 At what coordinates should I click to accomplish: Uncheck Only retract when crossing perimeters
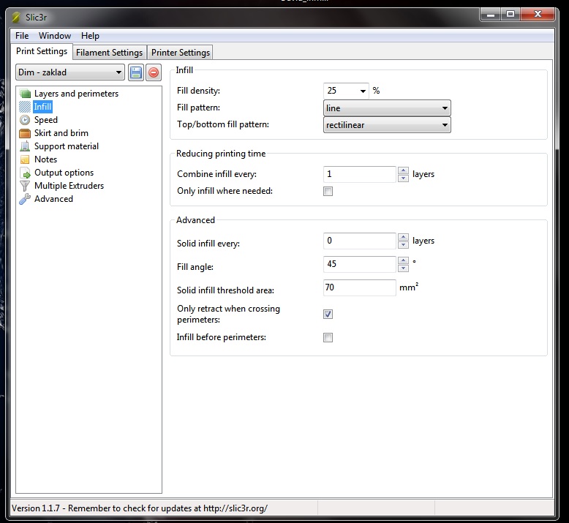(328, 314)
